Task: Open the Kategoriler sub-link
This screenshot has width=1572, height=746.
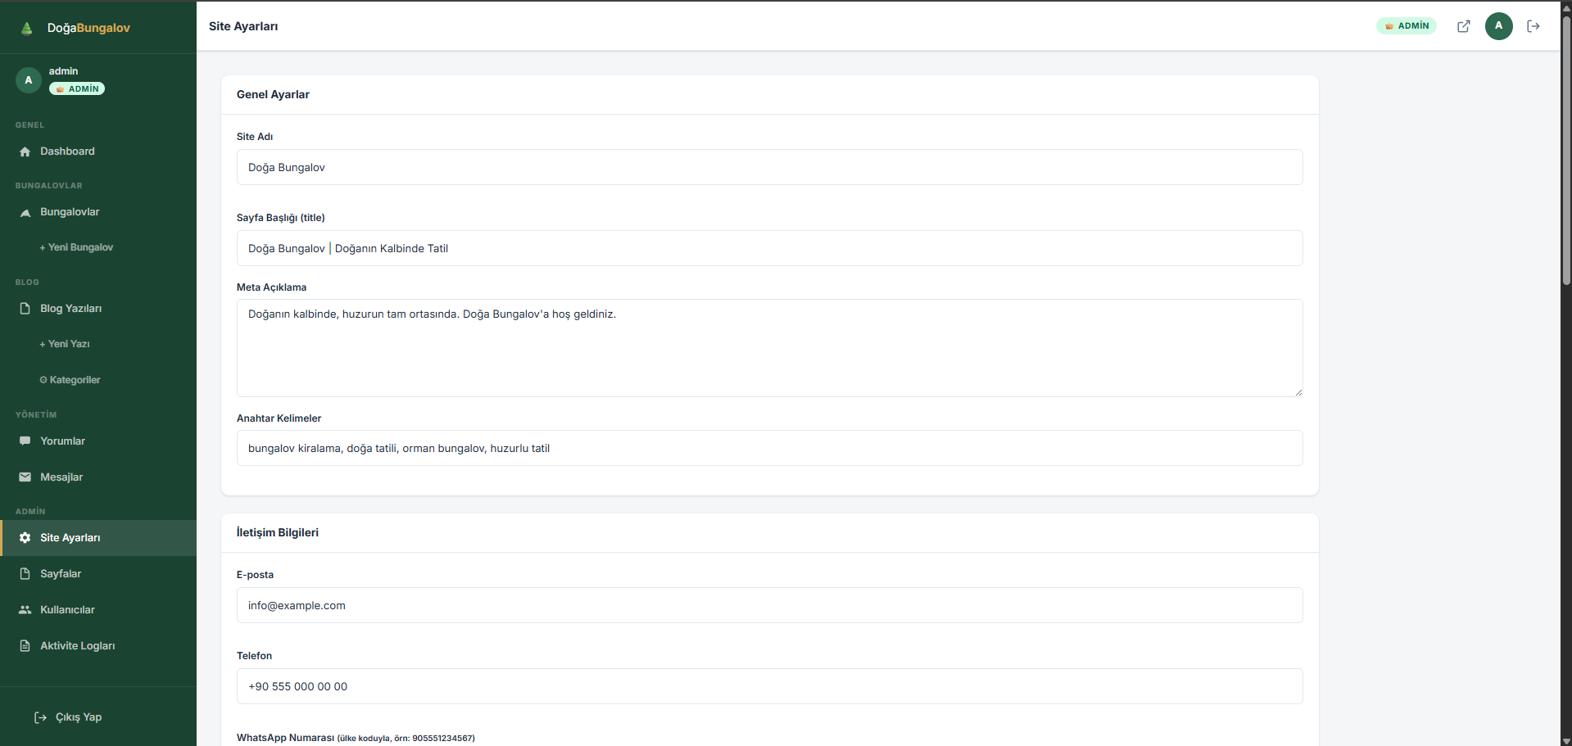Action: [70, 380]
